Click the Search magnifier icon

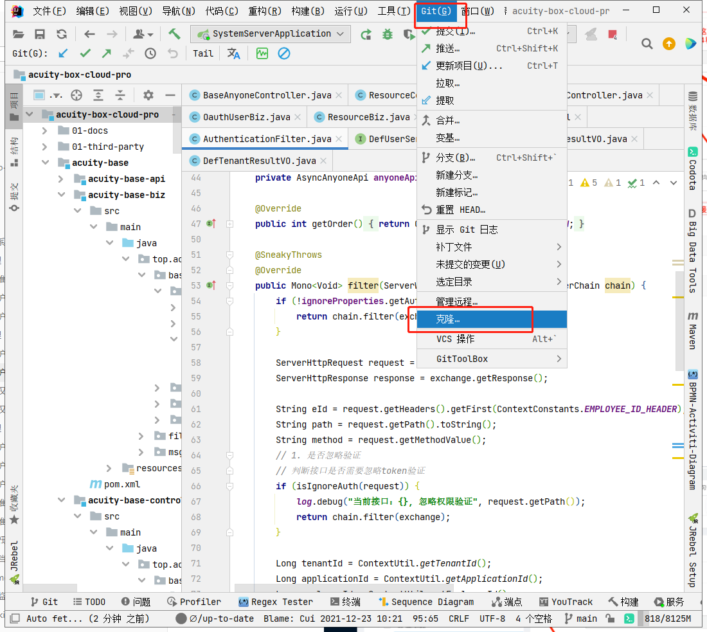coord(647,43)
